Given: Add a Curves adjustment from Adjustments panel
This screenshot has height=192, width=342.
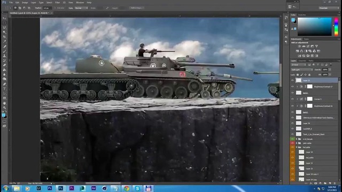Looking at the screenshot, I should coord(308,46).
